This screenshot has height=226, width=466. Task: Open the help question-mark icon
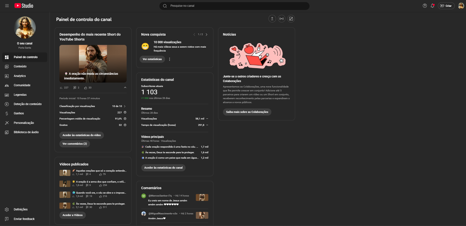(425, 6)
